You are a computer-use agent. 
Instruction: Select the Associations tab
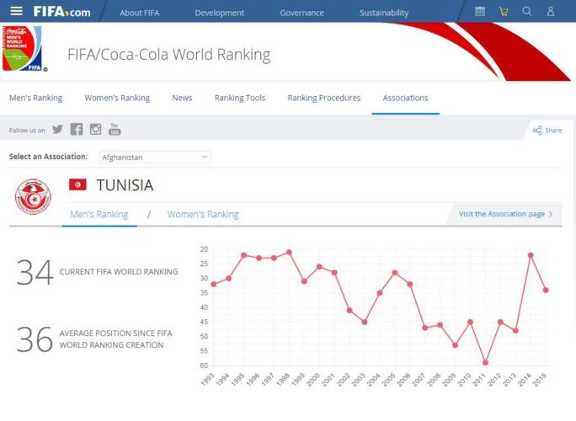click(x=405, y=98)
